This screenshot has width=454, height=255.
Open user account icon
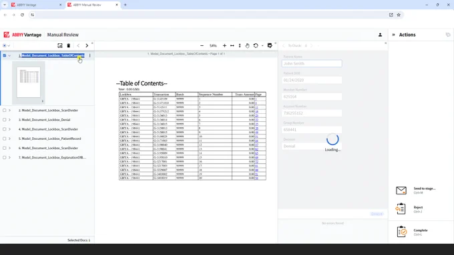tap(380, 35)
